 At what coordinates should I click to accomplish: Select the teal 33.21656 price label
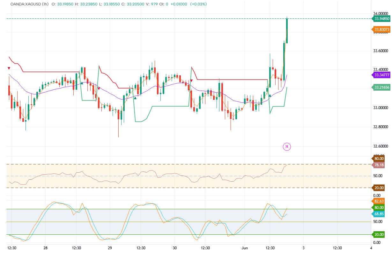click(x=381, y=87)
